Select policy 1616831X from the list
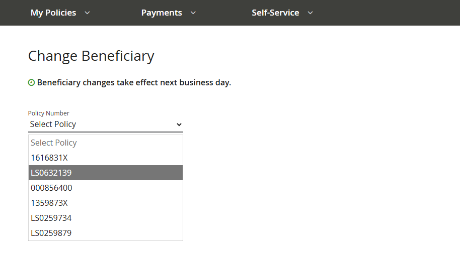The image size is (460, 255). pos(49,158)
